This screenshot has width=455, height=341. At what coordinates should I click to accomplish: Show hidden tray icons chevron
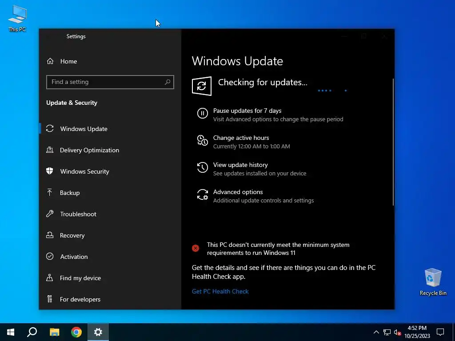376,332
